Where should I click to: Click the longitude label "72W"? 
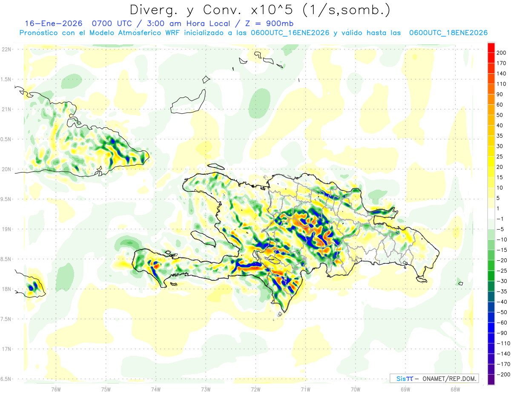pos(255,389)
